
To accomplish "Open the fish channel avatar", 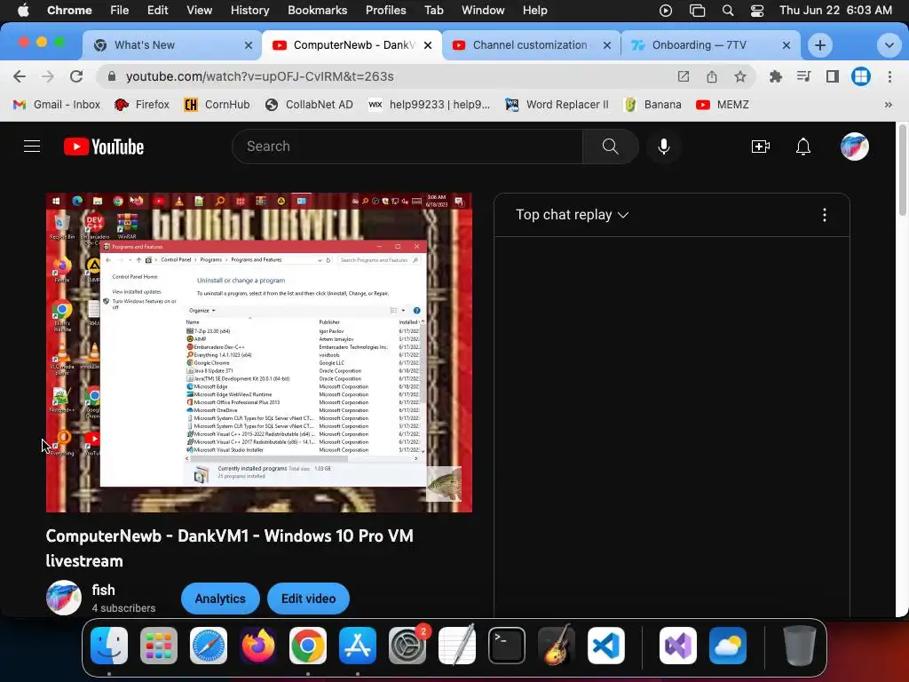I will coord(64,598).
